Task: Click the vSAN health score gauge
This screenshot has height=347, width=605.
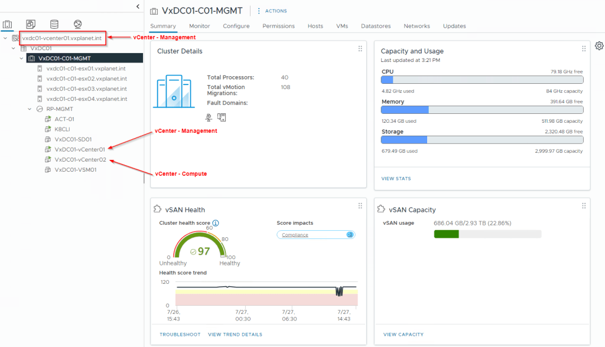Action: (x=200, y=245)
